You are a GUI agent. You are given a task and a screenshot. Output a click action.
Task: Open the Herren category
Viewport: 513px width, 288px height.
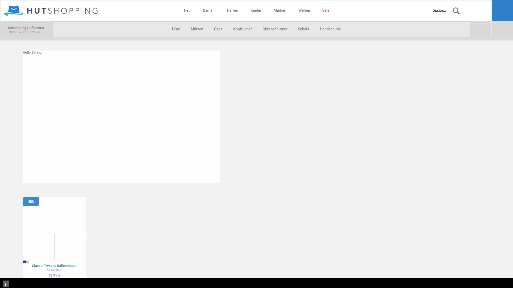[232, 10]
